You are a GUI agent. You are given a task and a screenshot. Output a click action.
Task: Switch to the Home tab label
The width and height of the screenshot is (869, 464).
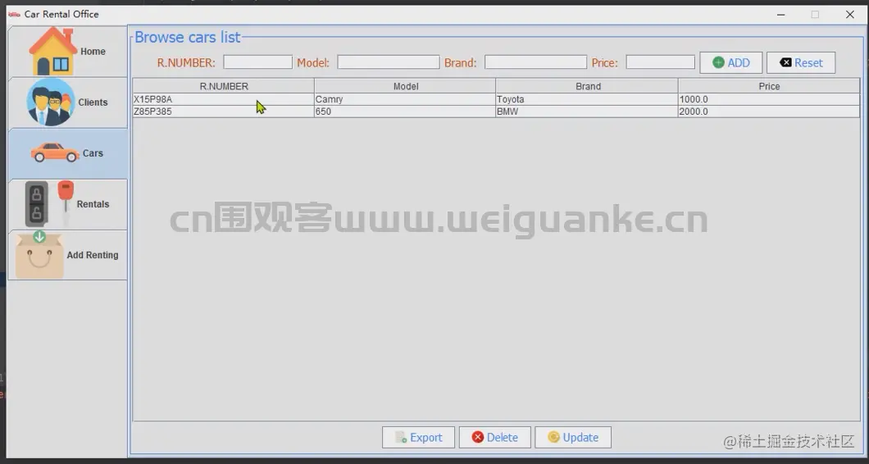tap(93, 52)
